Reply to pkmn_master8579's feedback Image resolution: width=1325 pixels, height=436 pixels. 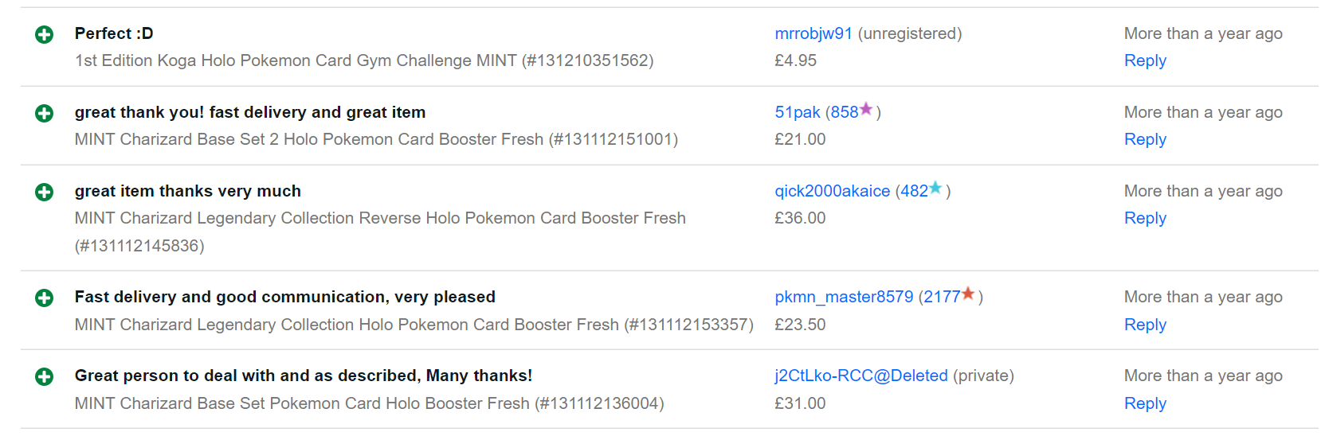[1144, 325]
